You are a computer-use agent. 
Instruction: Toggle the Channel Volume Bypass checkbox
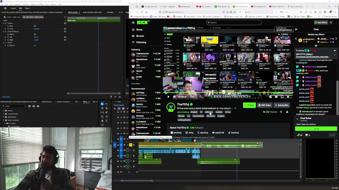click(x=35, y=34)
